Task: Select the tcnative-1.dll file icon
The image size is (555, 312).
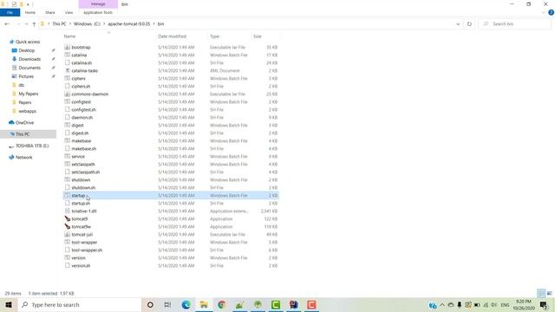Action: coord(68,211)
